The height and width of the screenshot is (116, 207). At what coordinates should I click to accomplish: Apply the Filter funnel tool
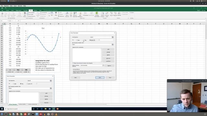click(56, 14)
